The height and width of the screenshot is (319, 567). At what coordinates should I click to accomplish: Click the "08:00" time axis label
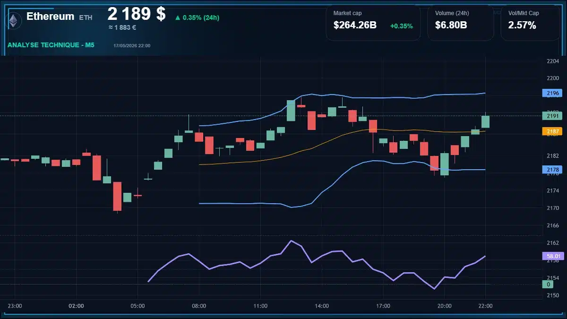tap(199, 306)
